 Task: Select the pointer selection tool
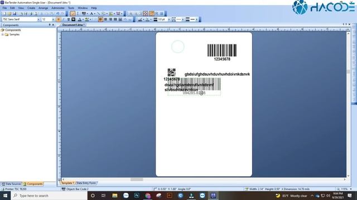pos(73,14)
